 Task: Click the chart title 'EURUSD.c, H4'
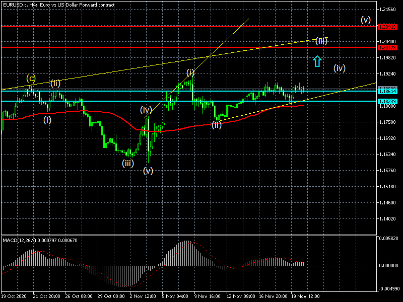(20, 5)
